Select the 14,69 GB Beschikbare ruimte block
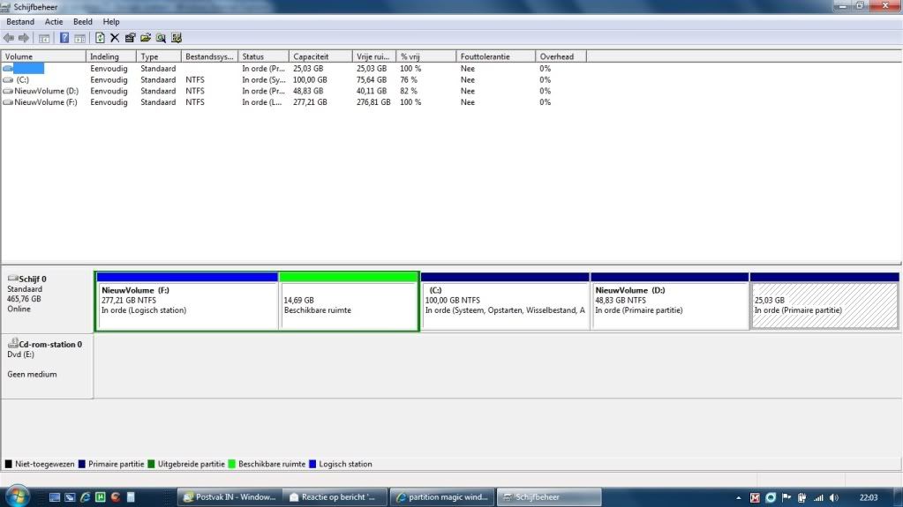903x507 pixels. (348, 305)
